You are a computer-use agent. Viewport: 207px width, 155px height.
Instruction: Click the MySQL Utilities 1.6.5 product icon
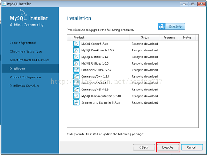point(76,63)
